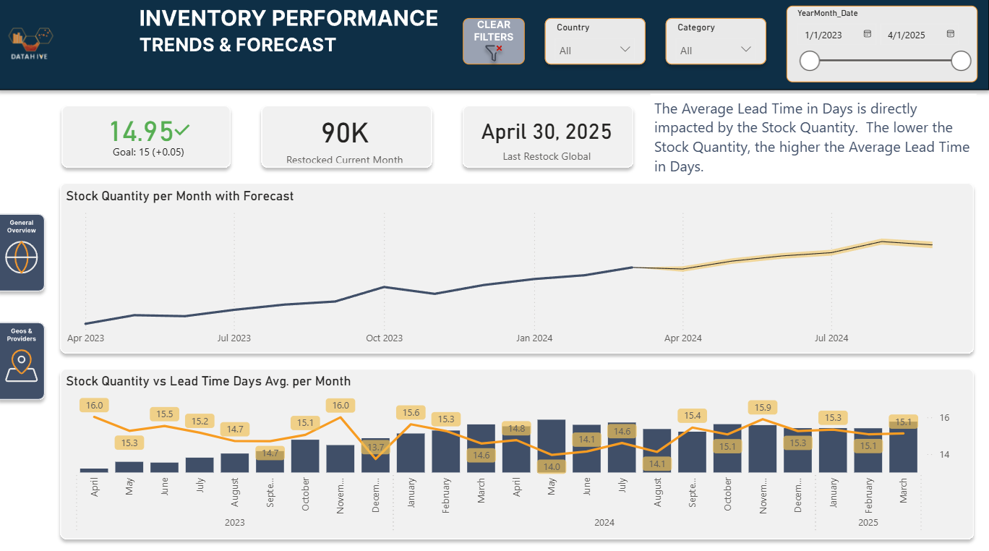Select the left date range slider handle
Viewport: 989px width, 551px height.
click(x=810, y=61)
